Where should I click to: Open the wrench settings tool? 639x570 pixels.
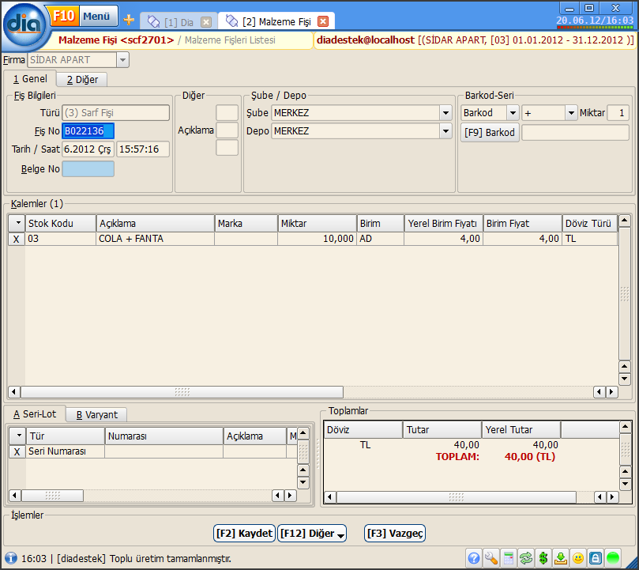point(491,558)
